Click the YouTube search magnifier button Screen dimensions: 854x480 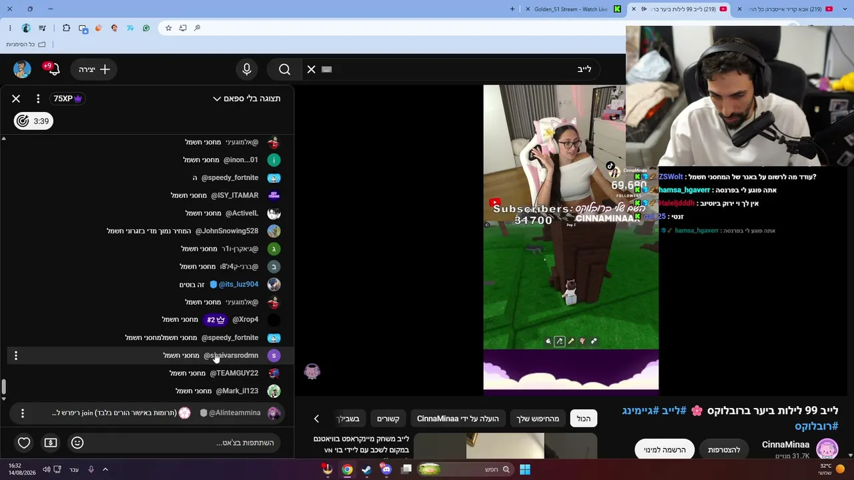coord(285,69)
